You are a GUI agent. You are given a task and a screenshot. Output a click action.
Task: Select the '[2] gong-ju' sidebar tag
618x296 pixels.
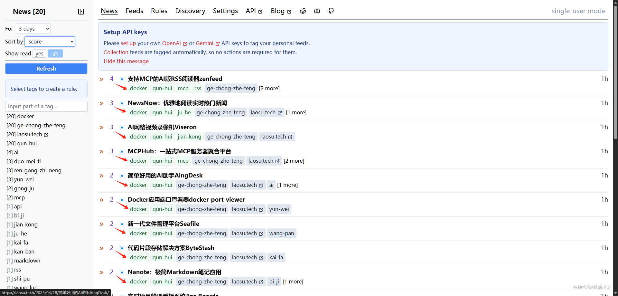click(20, 188)
